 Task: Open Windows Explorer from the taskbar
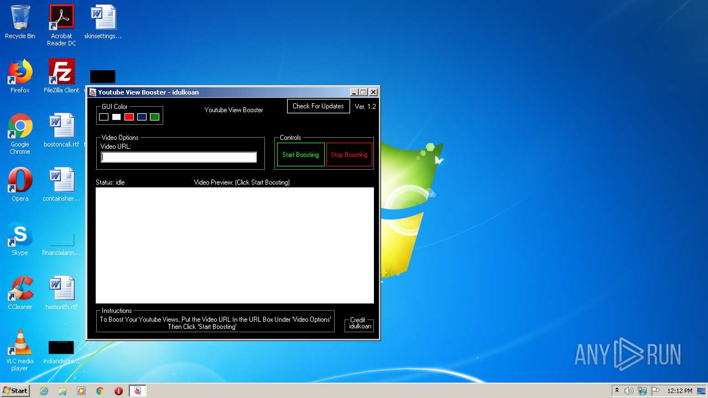point(63,391)
